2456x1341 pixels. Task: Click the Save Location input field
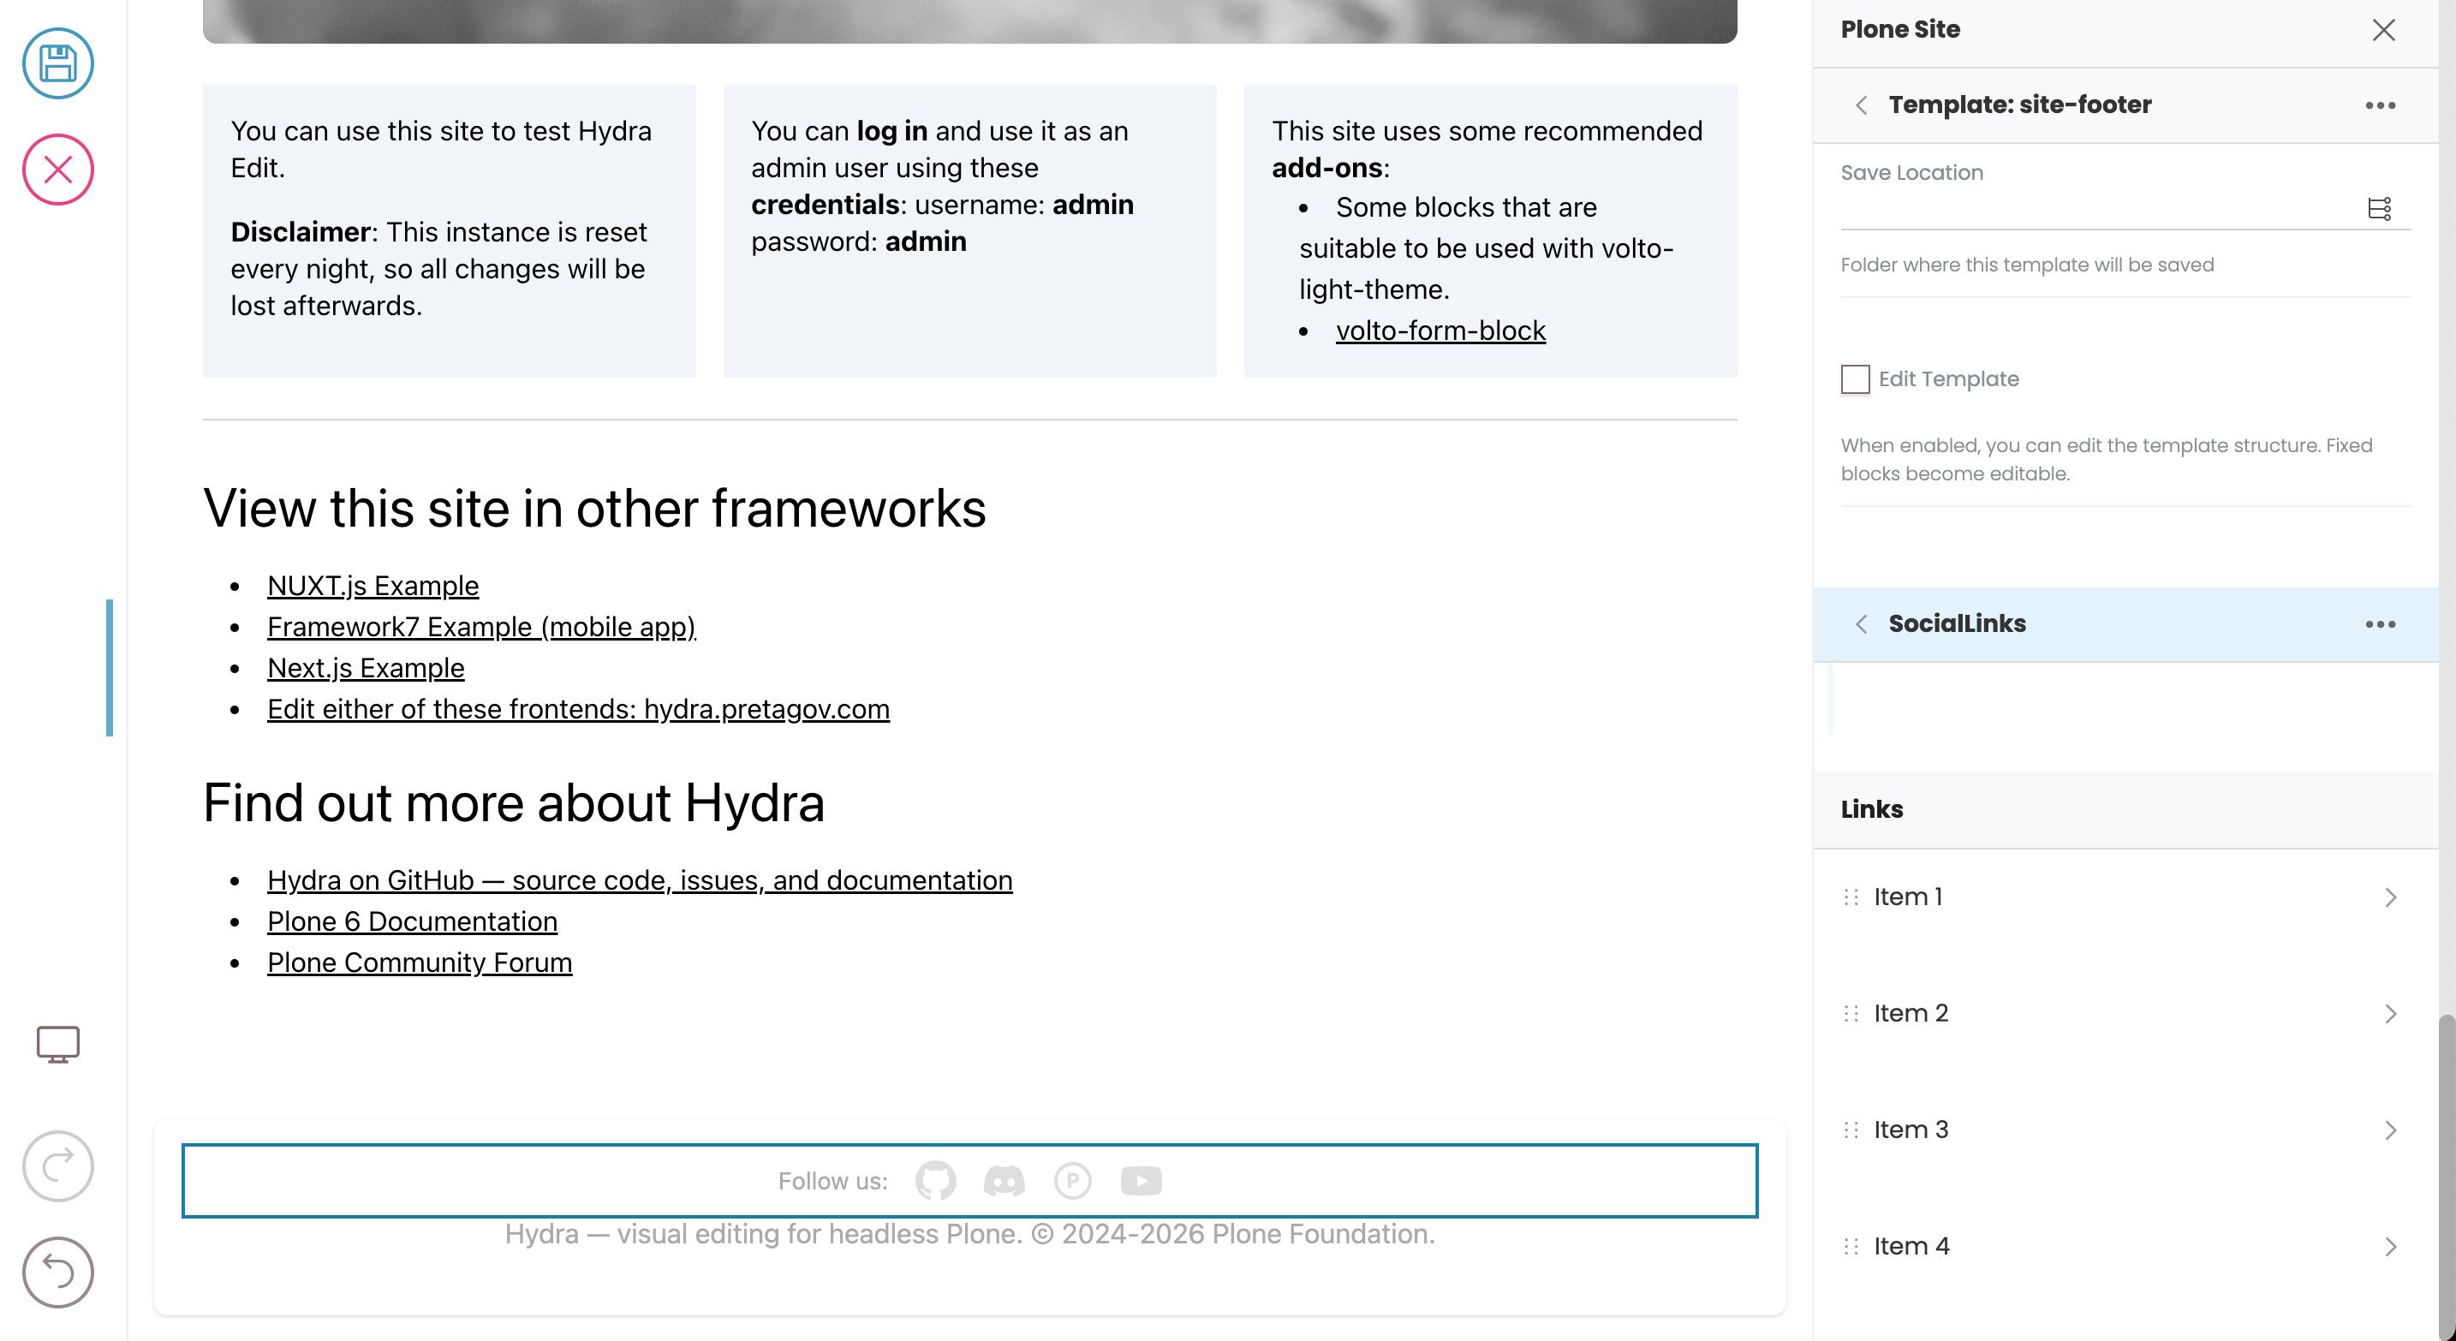2097,209
